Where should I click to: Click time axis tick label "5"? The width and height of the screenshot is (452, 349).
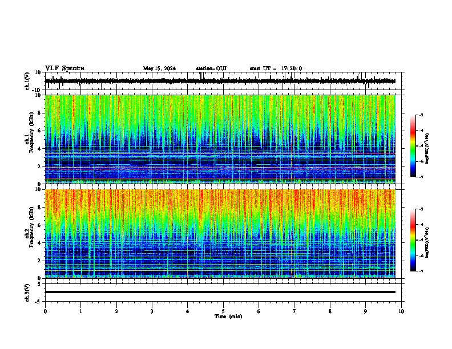pyautogui.click(x=223, y=311)
